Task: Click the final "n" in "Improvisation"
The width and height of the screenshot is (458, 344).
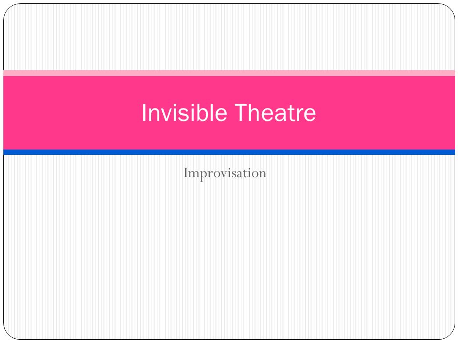Action: tap(263, 174)
